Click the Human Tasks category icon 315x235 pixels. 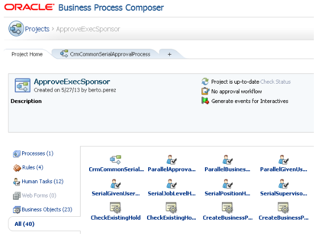(16, 182)
